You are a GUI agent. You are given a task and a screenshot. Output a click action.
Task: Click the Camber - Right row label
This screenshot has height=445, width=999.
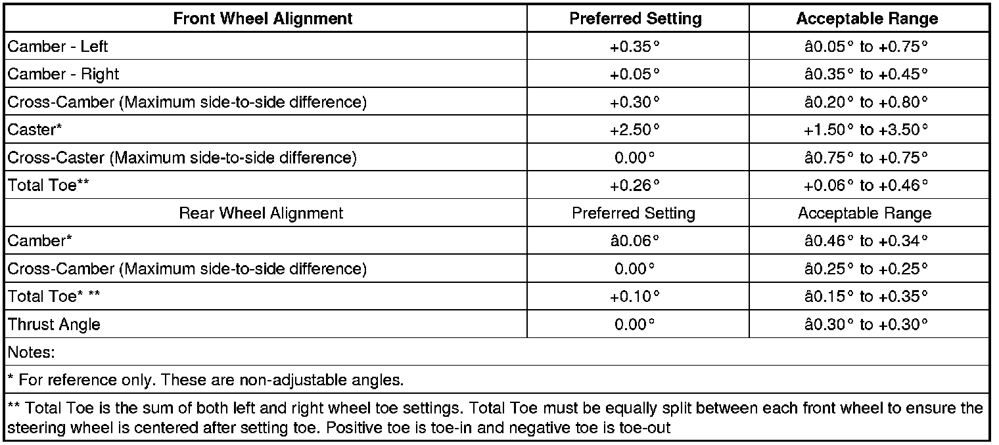[x=63, y=74]
